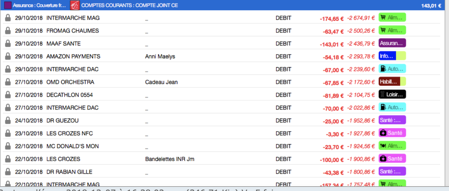Click the Anni Maelys note
This screenshot has height=191, width=449.
click(x=160, y=57)
